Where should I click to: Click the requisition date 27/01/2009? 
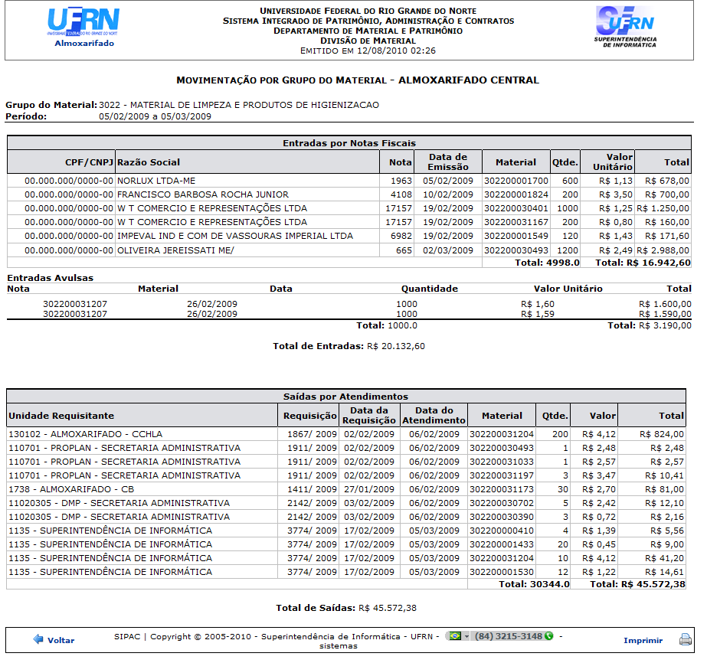click(369, 489)
